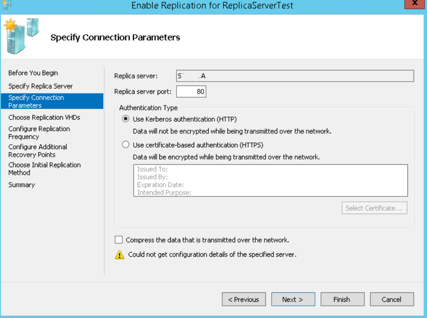Click the 'Data will not be encrypted' note
This screenshot has height=318, width=427.
tap(232, 131)
